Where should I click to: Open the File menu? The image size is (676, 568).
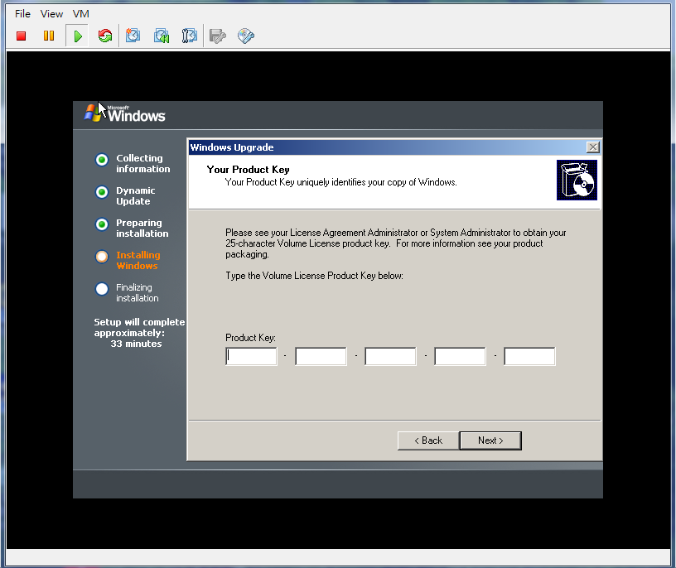click(22, 13)
